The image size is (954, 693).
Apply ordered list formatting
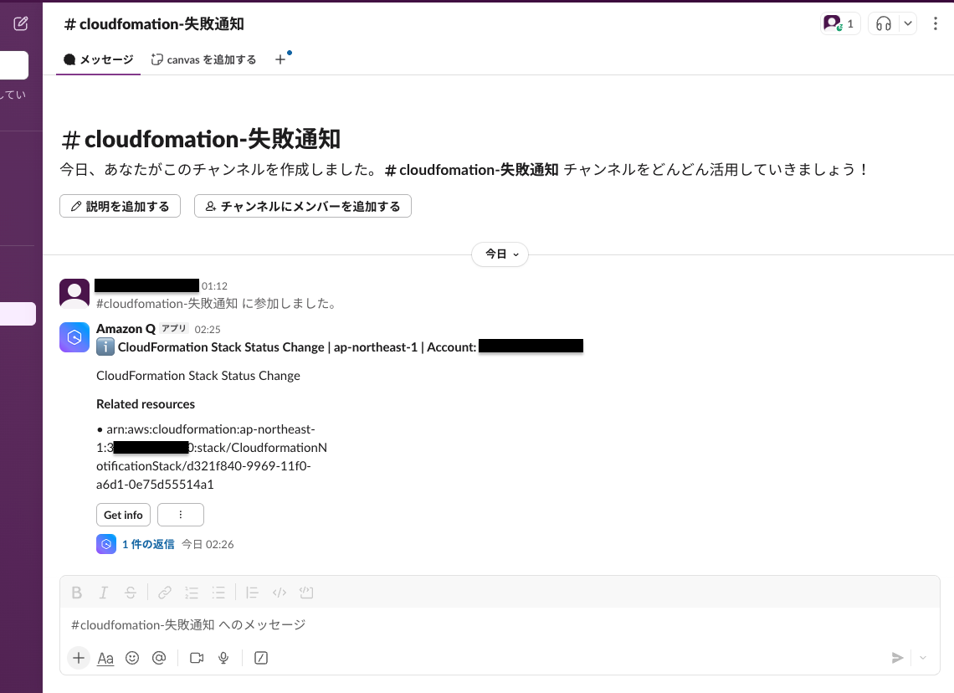point(192,593)
